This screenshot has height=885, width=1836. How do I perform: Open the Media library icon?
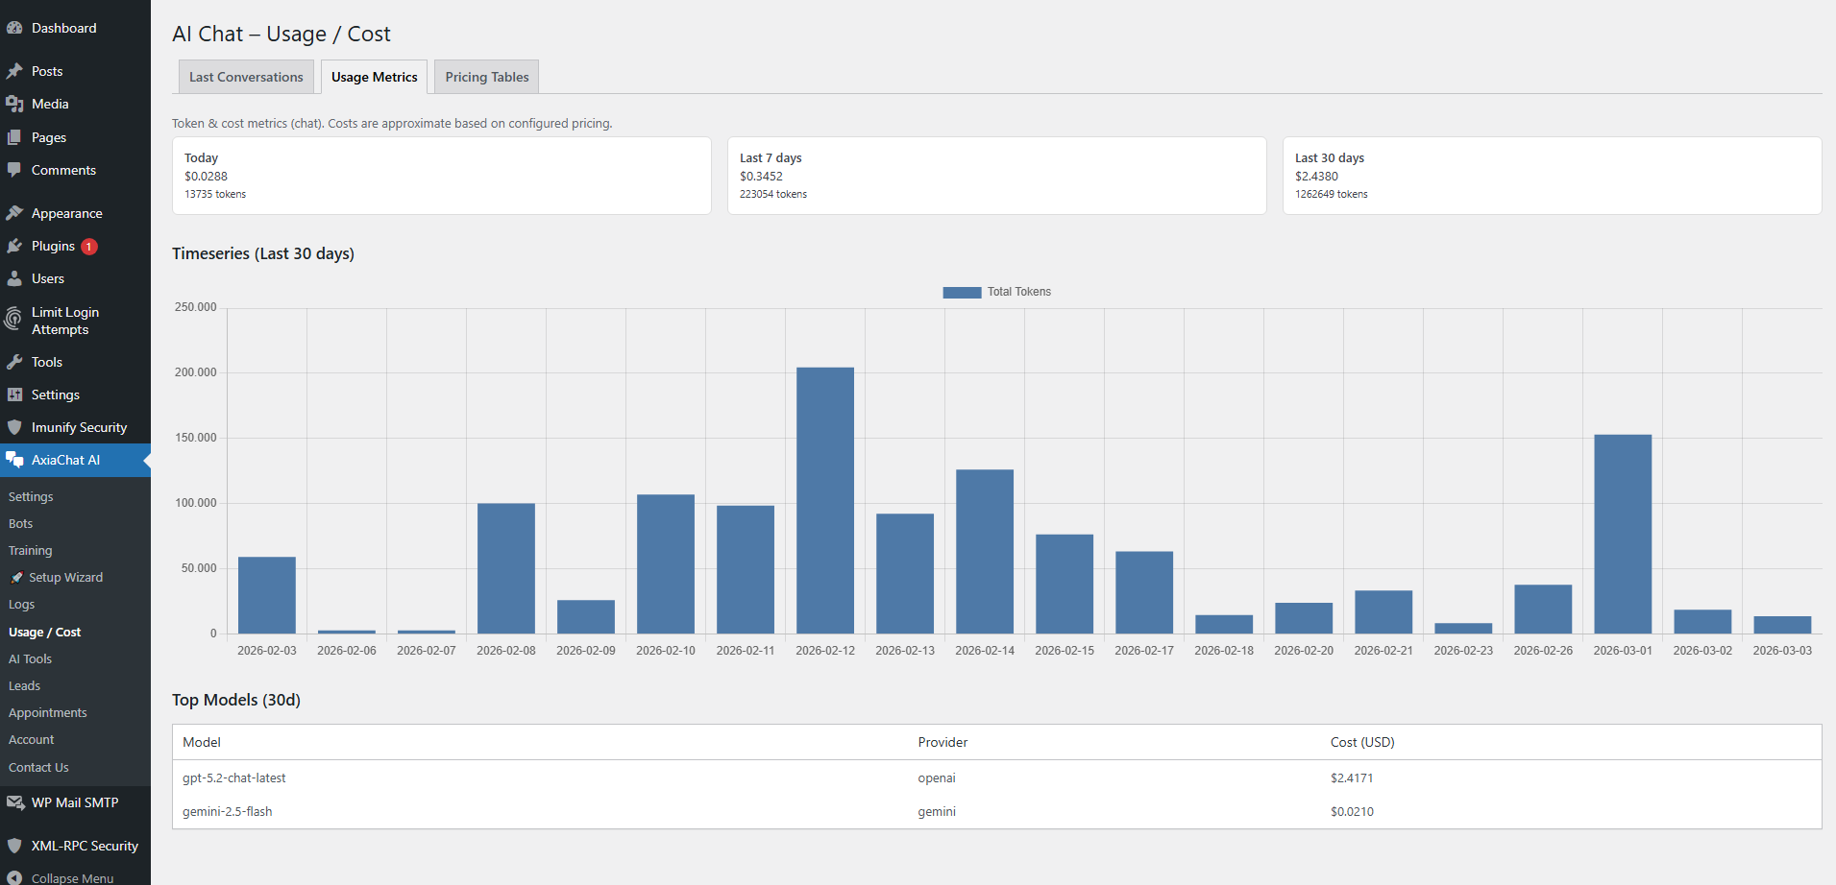[15, 104]
